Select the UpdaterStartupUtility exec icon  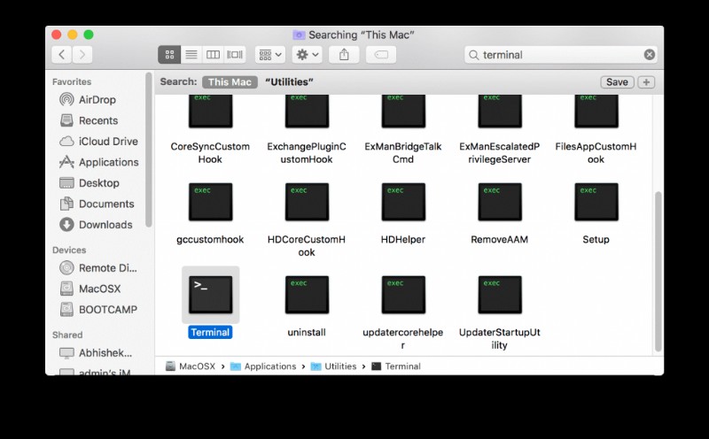(500, 295)
